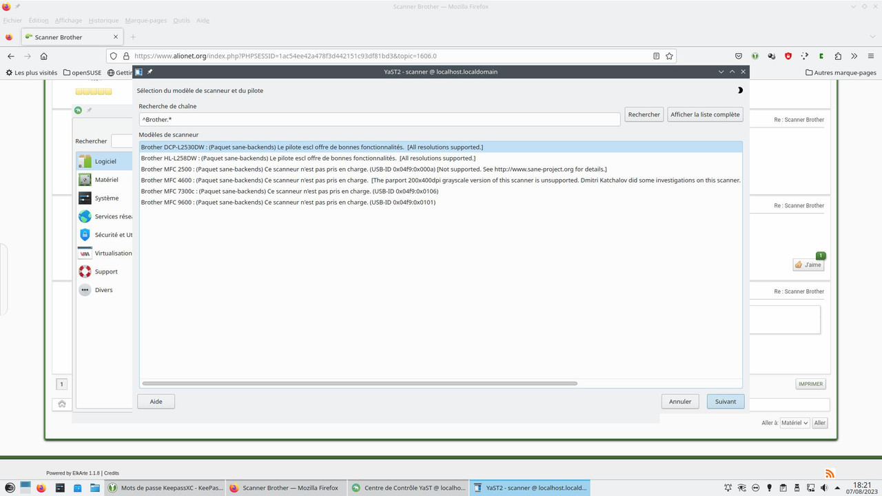Select the Brother MFC 4600 row
Image resolution: width=882 pixels, height=496 pixels.
click(x=441, y=180)
